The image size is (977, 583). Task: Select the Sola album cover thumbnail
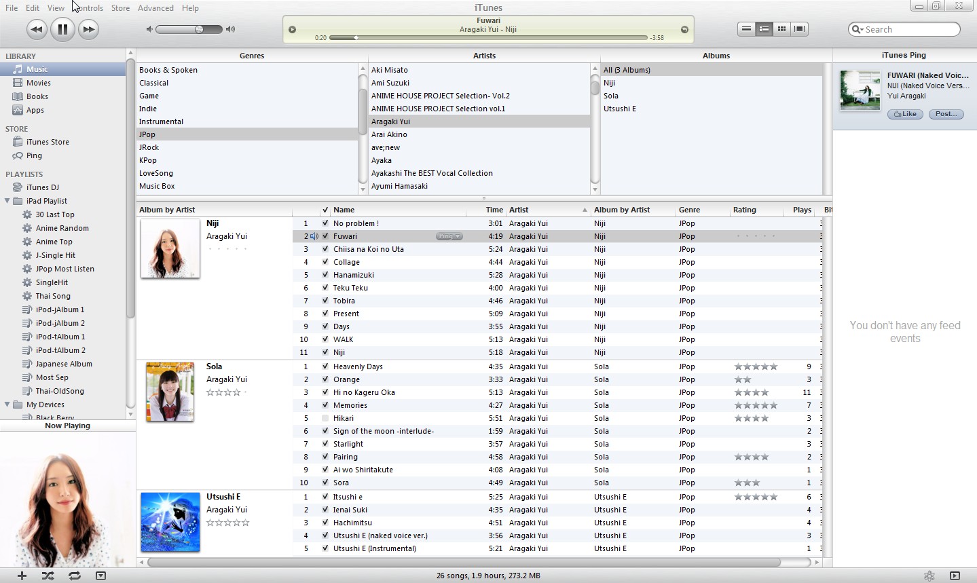[170, 392]
